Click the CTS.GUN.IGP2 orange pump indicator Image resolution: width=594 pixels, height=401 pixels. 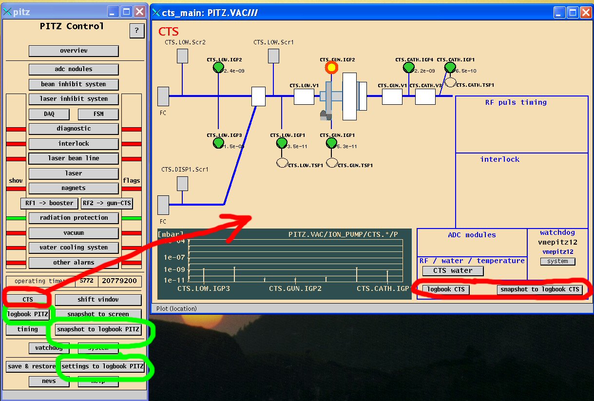point(331,67)
